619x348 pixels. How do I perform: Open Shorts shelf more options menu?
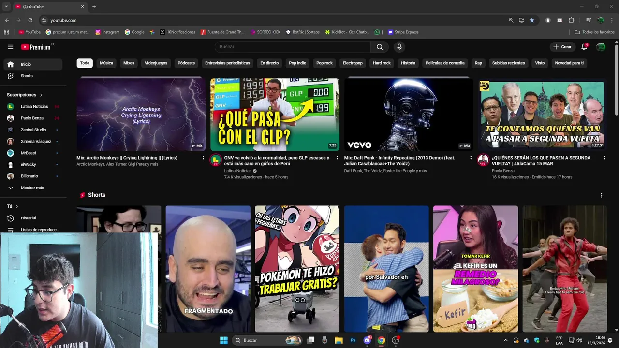pyautogui.click(x=602, y=195)
